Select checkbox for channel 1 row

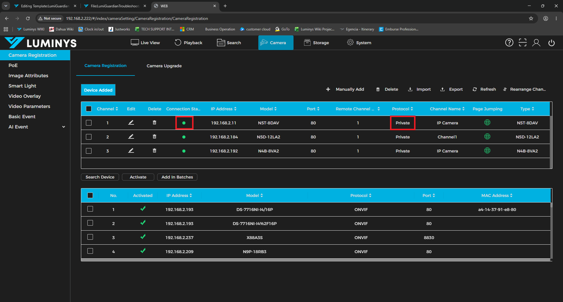[89, 123]
